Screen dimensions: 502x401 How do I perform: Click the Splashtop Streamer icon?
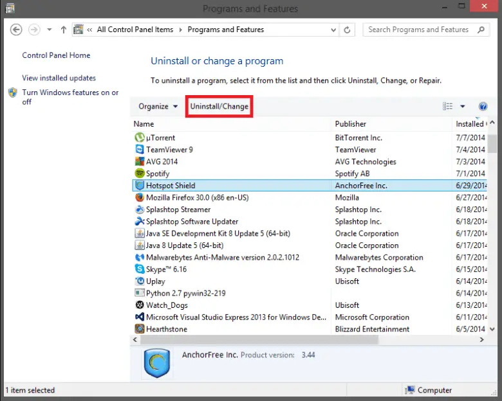click(140, 209)
